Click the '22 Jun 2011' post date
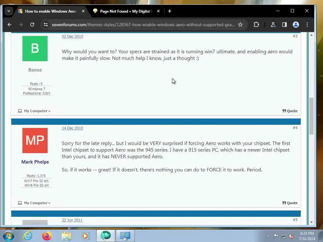 click(72, 220)
